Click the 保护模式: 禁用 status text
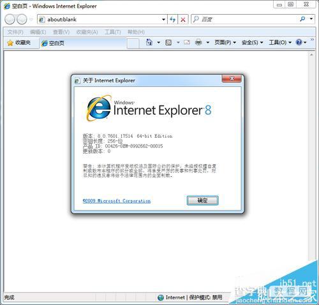 tap(205, 297)
